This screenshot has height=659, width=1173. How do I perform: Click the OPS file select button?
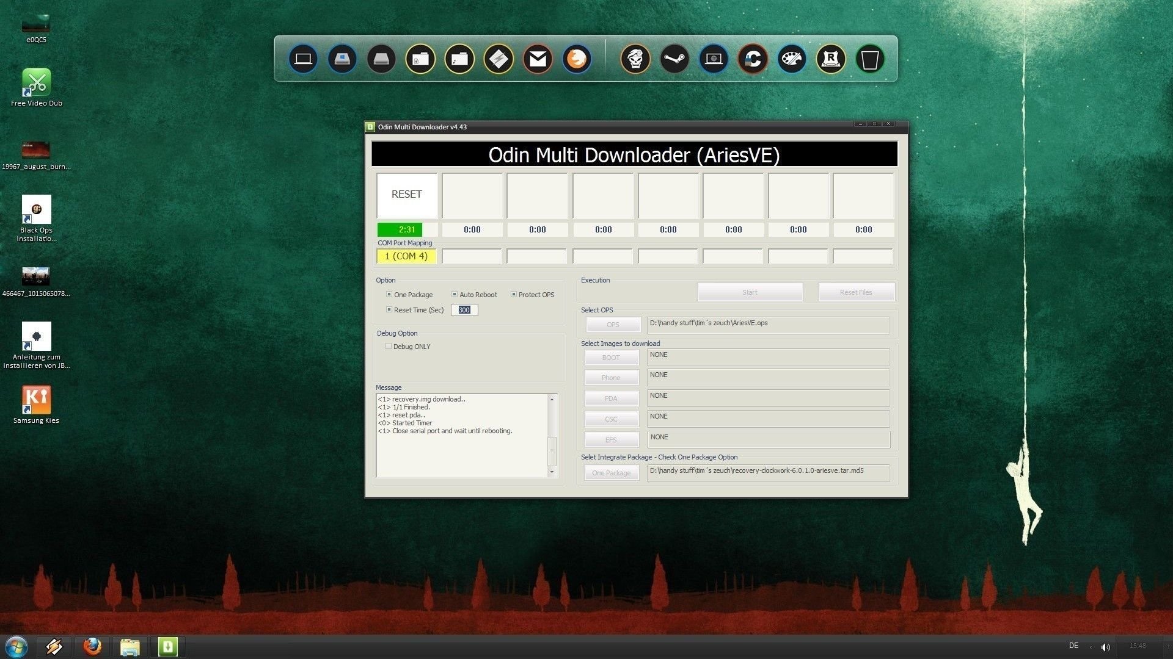[613, 325]
